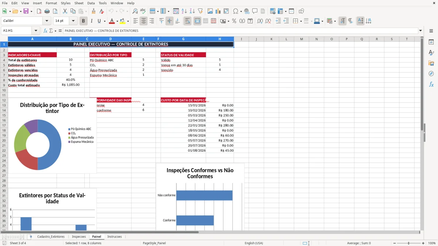Select the Clone Formatting paintbrush
The image size is (438, 246).
(93, 11)
